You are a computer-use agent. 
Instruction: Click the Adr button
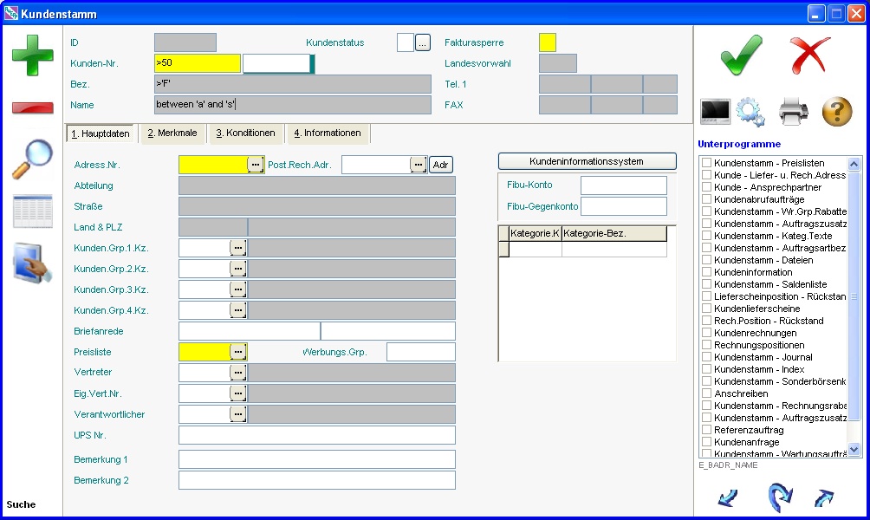pyautogui.click(x=441, y=165)
